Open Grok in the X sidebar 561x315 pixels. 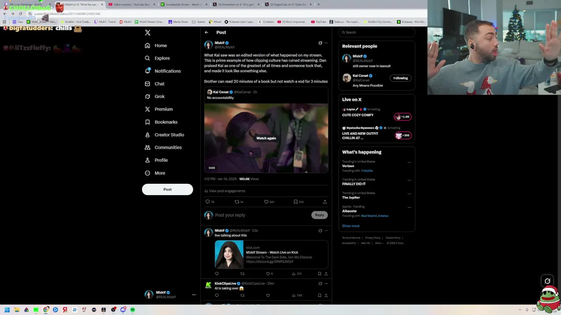pos(154,96)
